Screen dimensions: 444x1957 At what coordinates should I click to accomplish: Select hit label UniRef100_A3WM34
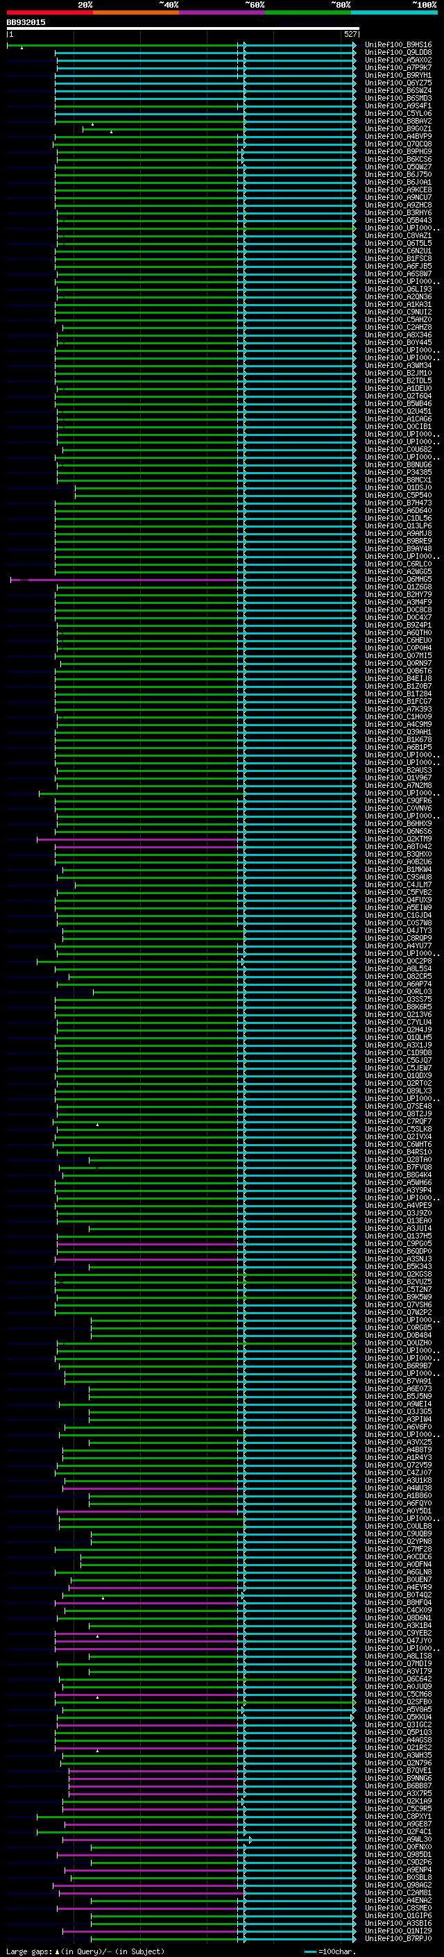[x=398, y=365]
